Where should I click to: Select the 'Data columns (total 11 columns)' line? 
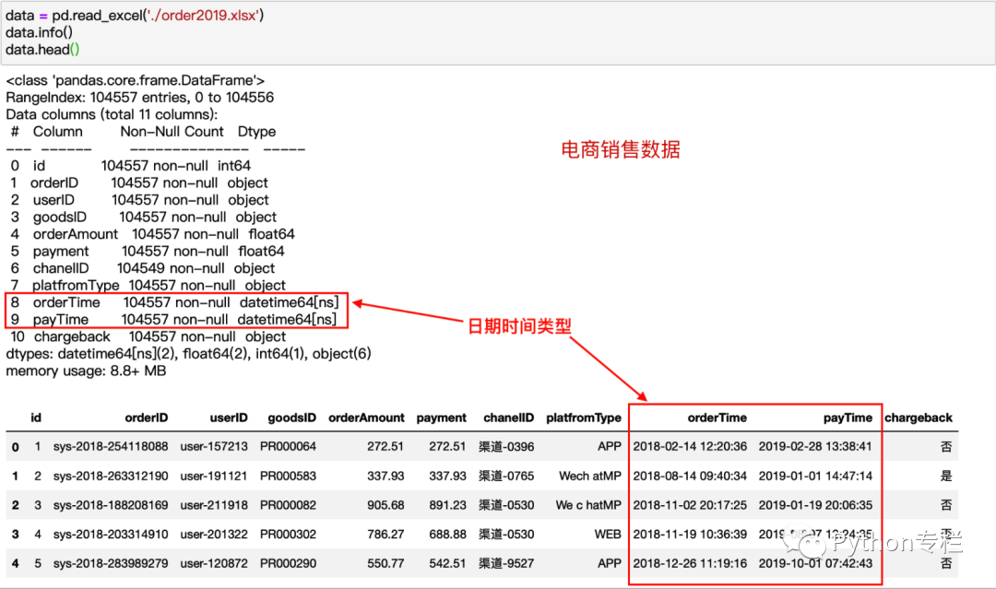click(x=112, y=114)
